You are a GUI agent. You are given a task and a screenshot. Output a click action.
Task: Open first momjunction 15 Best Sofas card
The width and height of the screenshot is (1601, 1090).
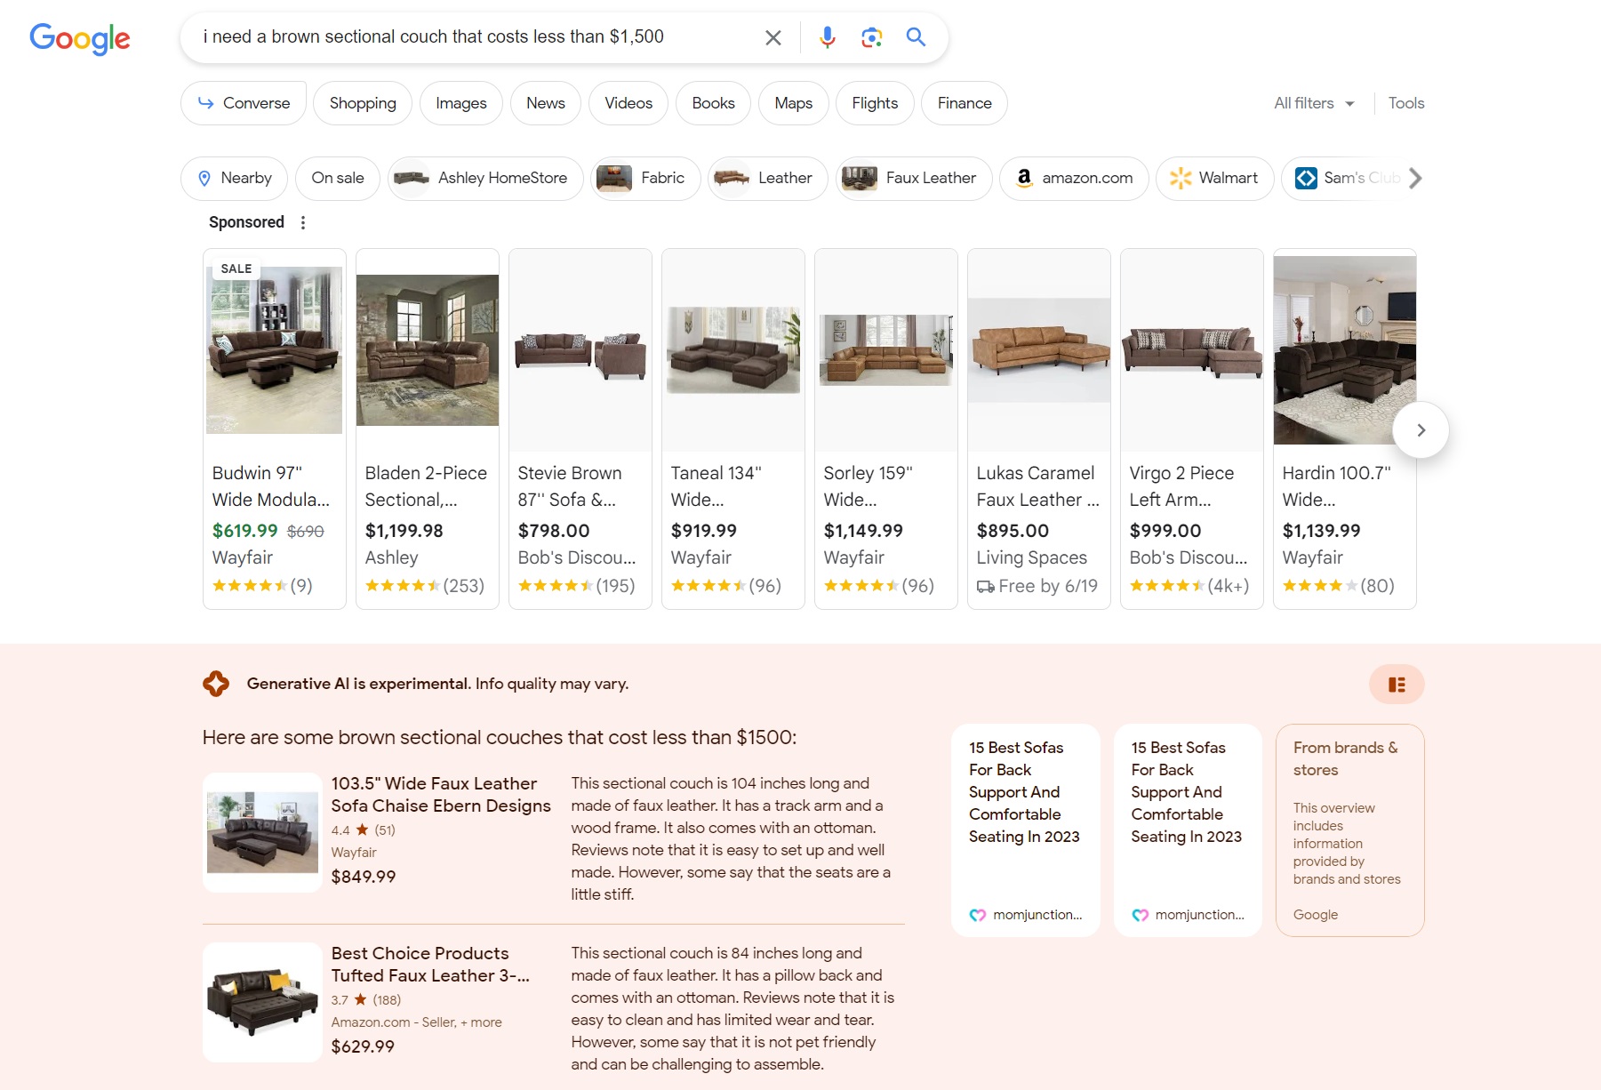click(1026, 830)
